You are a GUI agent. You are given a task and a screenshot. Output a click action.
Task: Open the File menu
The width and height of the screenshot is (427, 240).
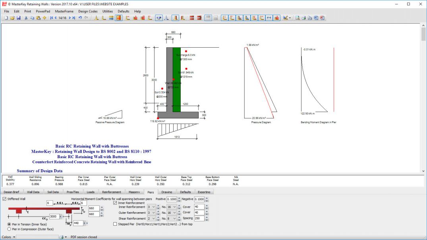(6, 12)
